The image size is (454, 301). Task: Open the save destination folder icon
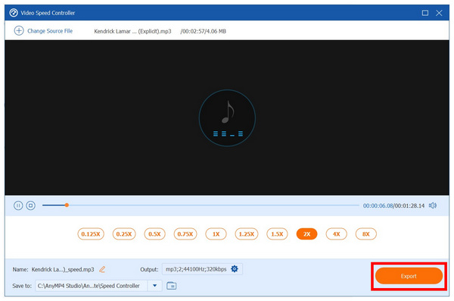point(172,286)
